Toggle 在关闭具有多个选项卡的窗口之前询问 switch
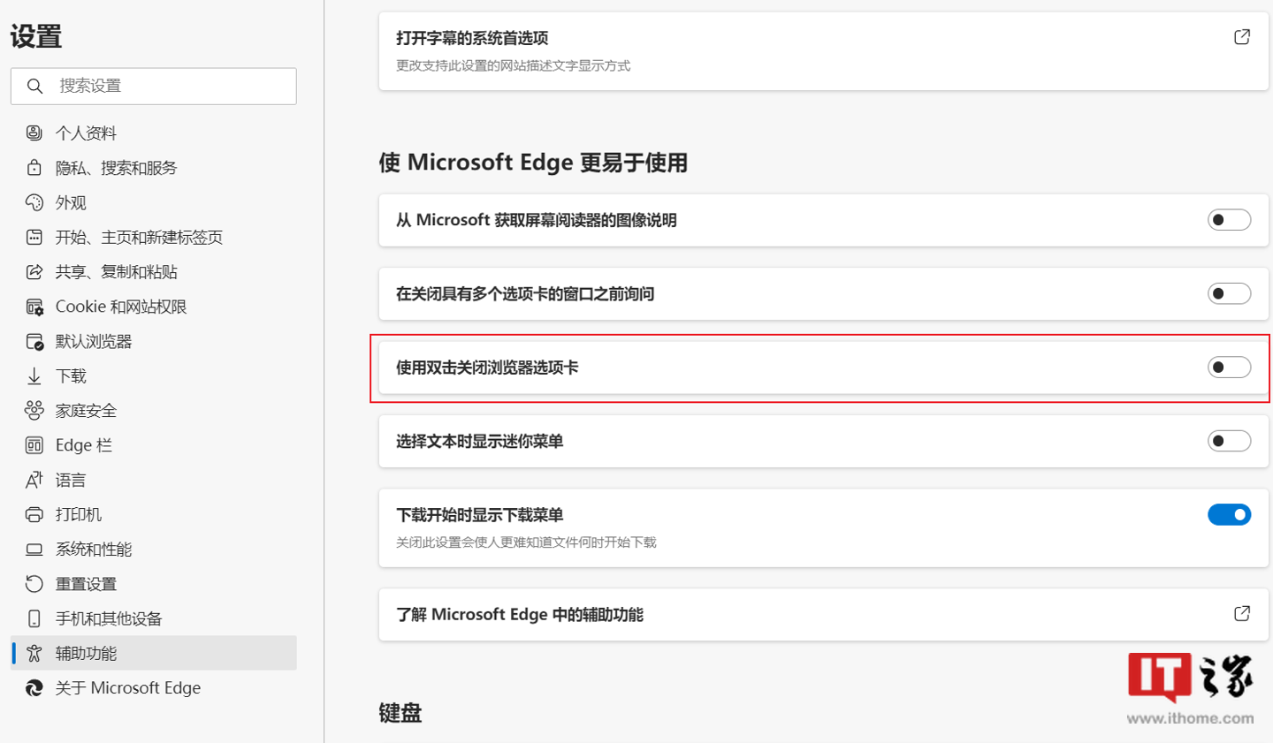This screenshot has height=743, width=1273. pos(1229,293)
